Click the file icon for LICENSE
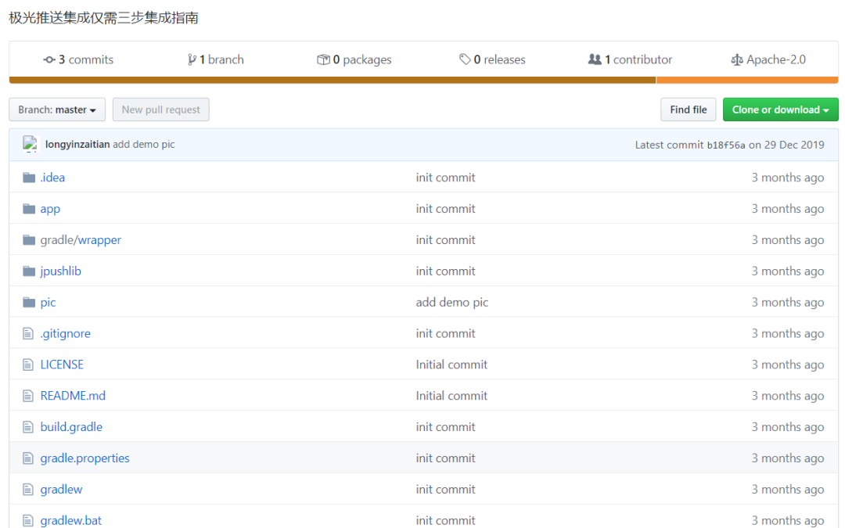The height and width of the screenshot is (528, 845). [28, 365]
